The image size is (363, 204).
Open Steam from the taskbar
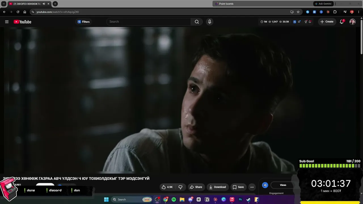pyautogui.click(x=248, y=199)
